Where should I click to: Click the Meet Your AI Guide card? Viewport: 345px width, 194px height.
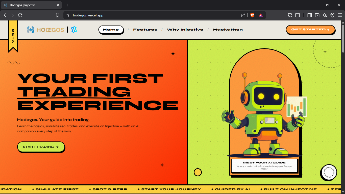[x=264, y=166]
